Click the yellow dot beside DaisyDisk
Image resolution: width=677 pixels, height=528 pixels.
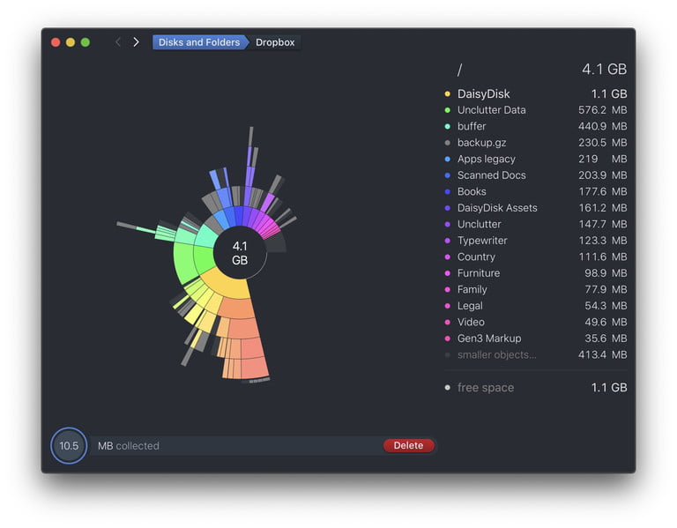(x=448, y=94)
